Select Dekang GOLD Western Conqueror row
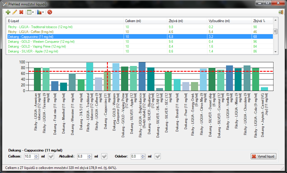Screen dimensions: 287x173 (140, 42)
